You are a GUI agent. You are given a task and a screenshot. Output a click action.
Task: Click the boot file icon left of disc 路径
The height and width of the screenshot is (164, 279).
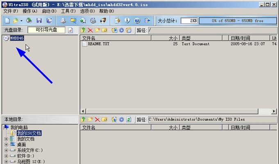[x=129, y=30]
